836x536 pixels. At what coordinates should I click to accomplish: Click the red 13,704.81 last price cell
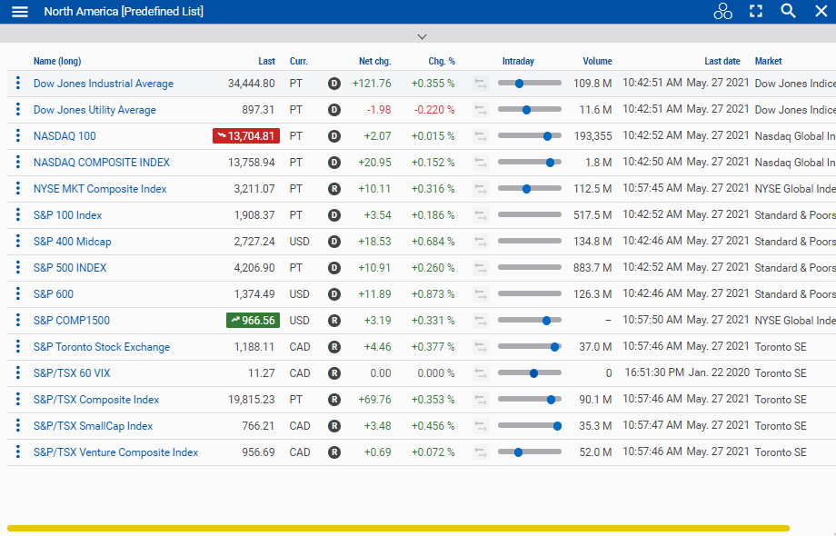246,136
